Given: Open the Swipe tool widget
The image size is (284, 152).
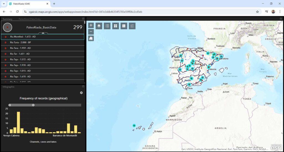Looking at the screenshot, I should pyautogui.click(x=107, y=26).
